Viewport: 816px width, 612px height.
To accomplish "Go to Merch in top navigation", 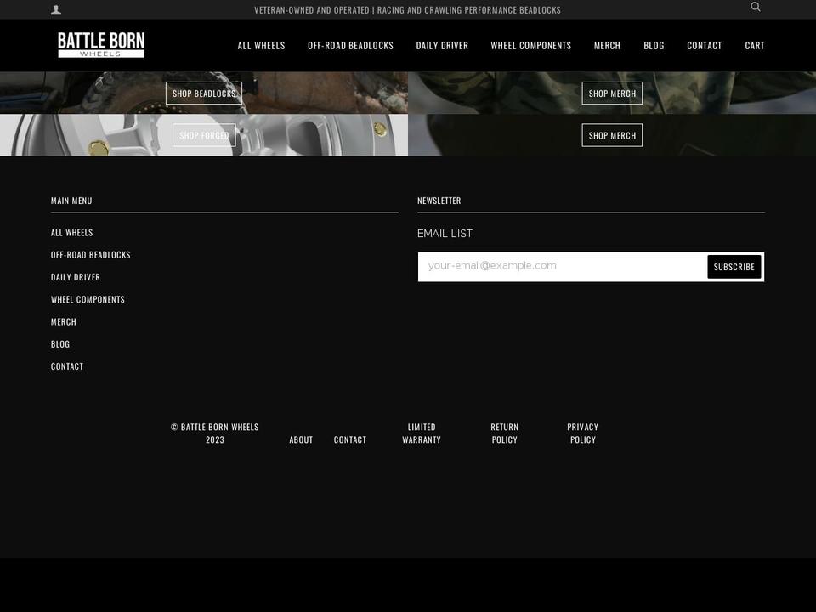I will (x=607, y=46).
